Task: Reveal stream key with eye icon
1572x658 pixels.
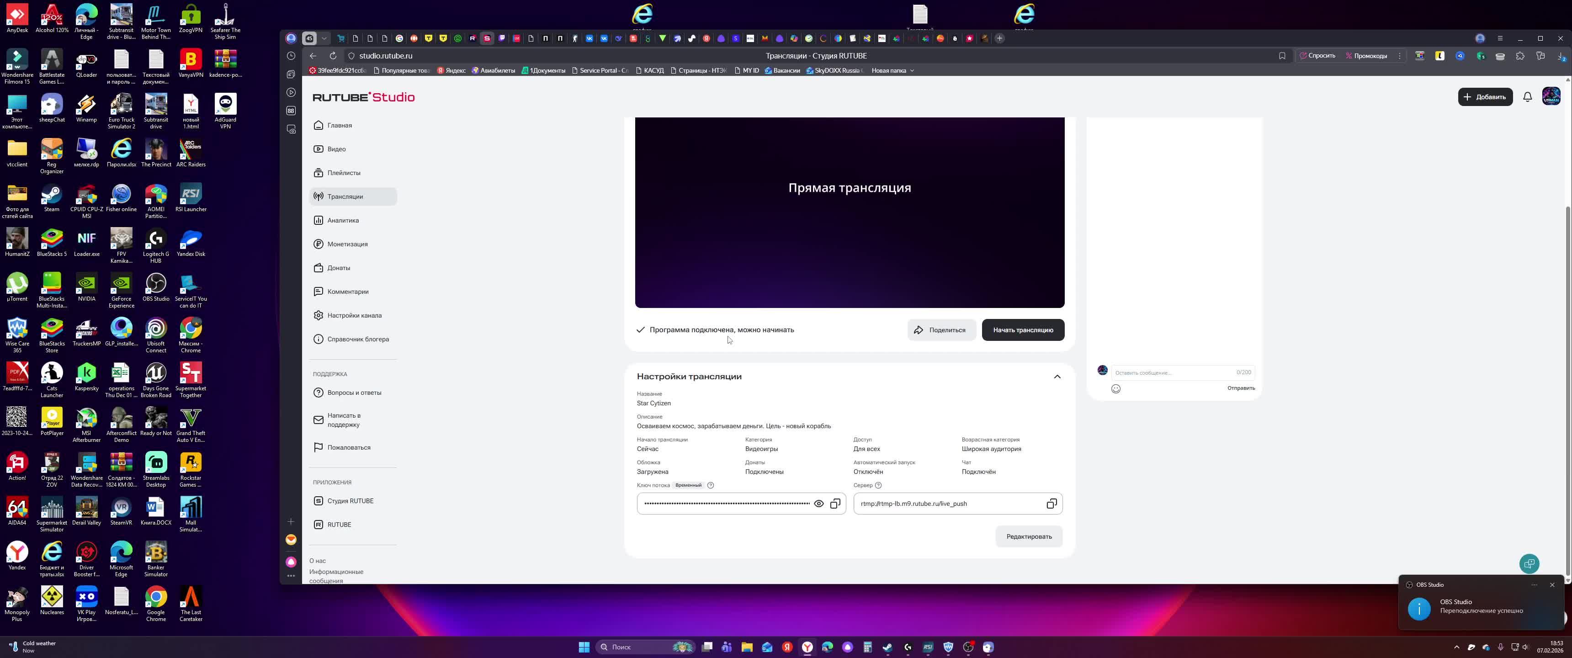Action: [x=819, y=504]
